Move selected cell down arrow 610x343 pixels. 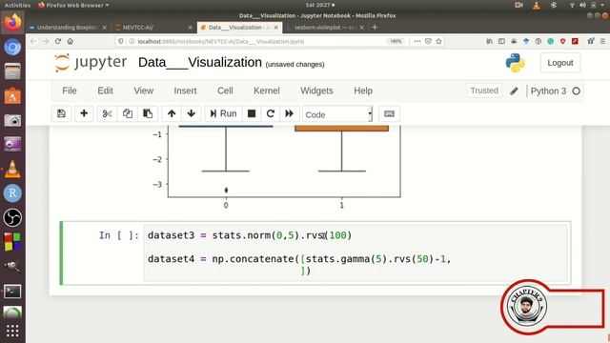(191, 113)
